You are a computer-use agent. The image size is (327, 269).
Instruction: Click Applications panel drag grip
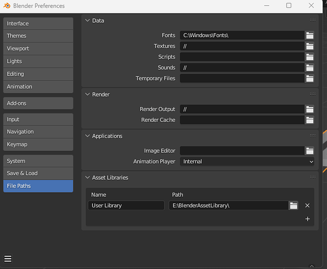(x=312, y=136)
